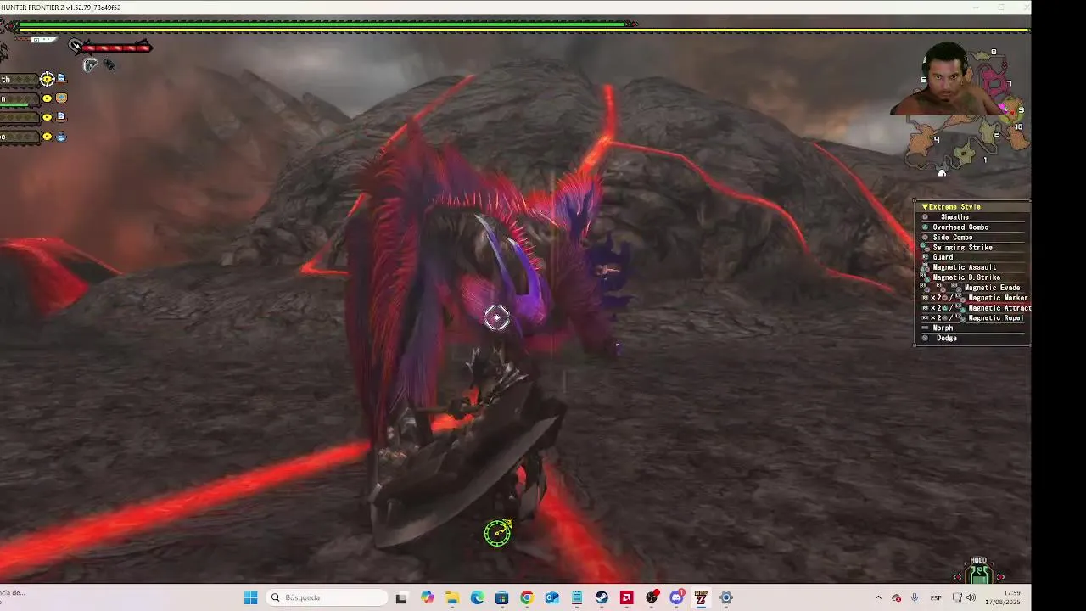Click the game window title bar text
The image size is (1086, 611).
point(60,8)
